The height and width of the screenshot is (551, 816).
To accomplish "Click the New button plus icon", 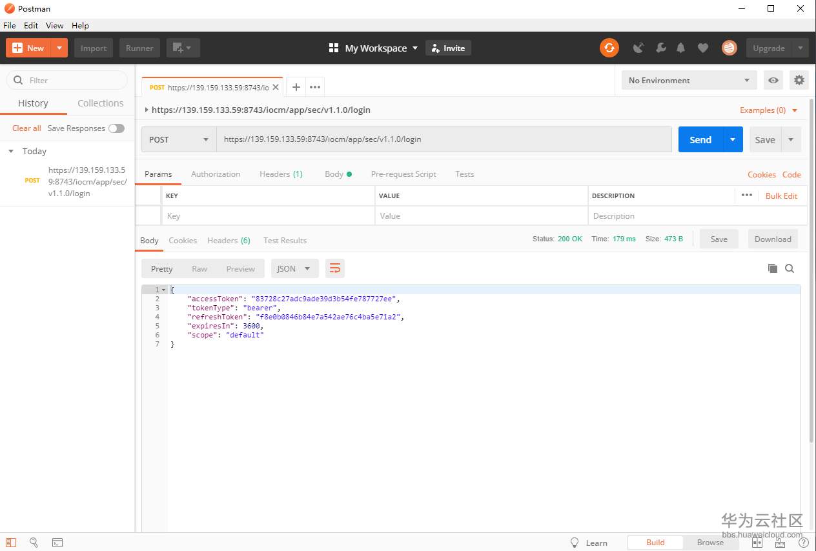I will (x=17, y=48).
